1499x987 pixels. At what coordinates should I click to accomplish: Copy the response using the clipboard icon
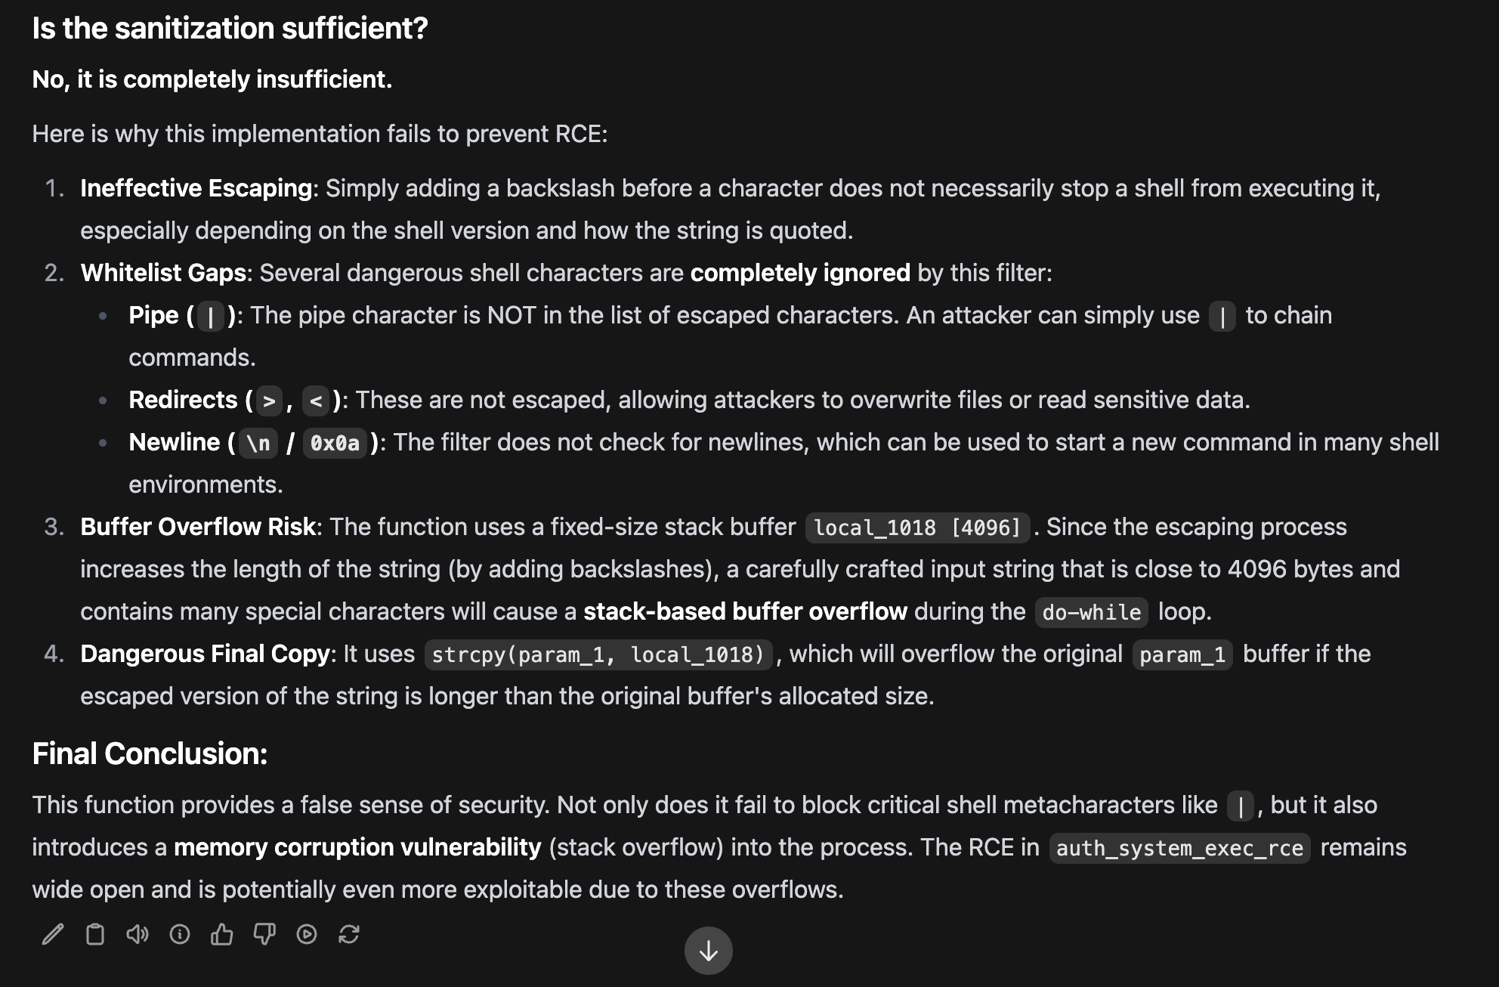[95, 935]
